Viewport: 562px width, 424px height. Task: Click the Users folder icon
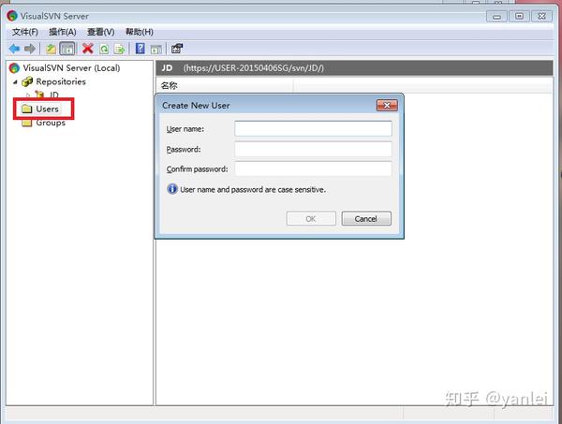click(x=27, y=109)
